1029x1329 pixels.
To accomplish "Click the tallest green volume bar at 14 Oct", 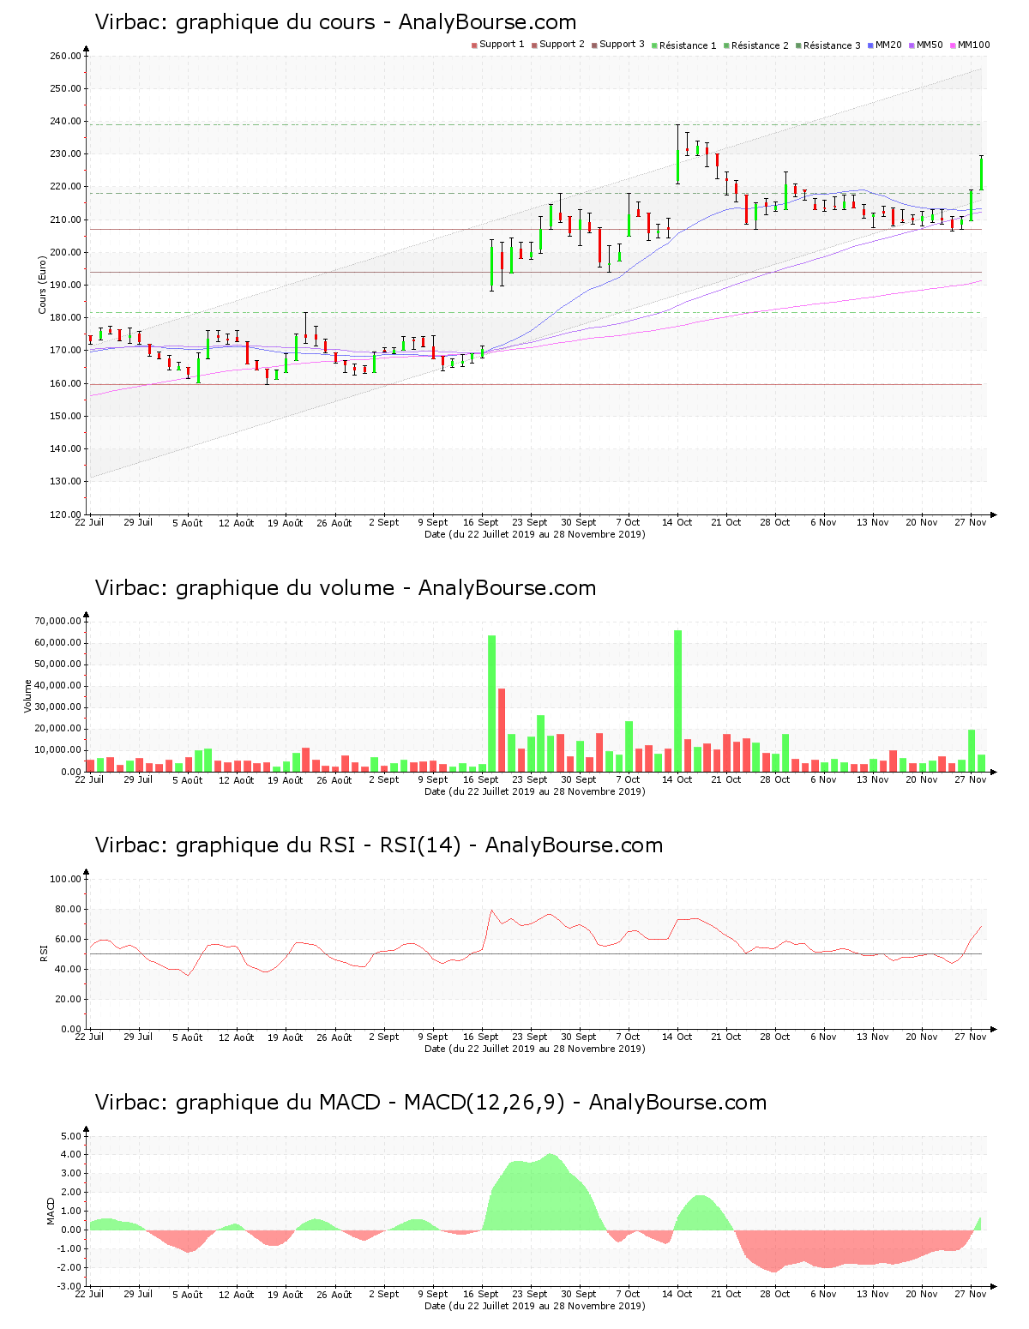I will [677, 701].
